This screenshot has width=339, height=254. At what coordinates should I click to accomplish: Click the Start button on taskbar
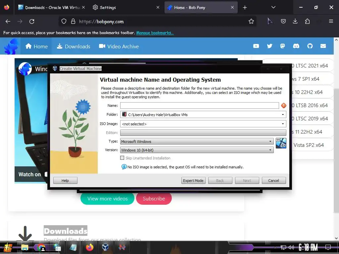(x=8, y=247)
